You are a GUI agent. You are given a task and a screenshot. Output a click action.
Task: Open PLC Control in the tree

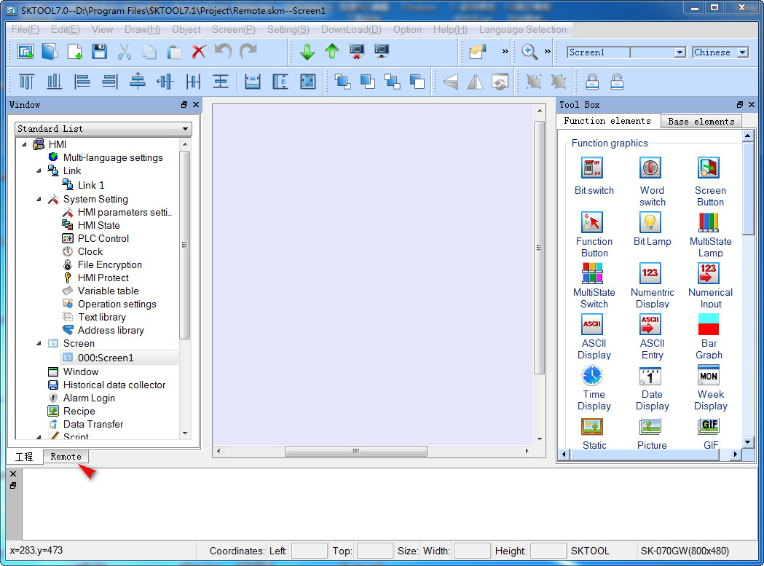103,238
